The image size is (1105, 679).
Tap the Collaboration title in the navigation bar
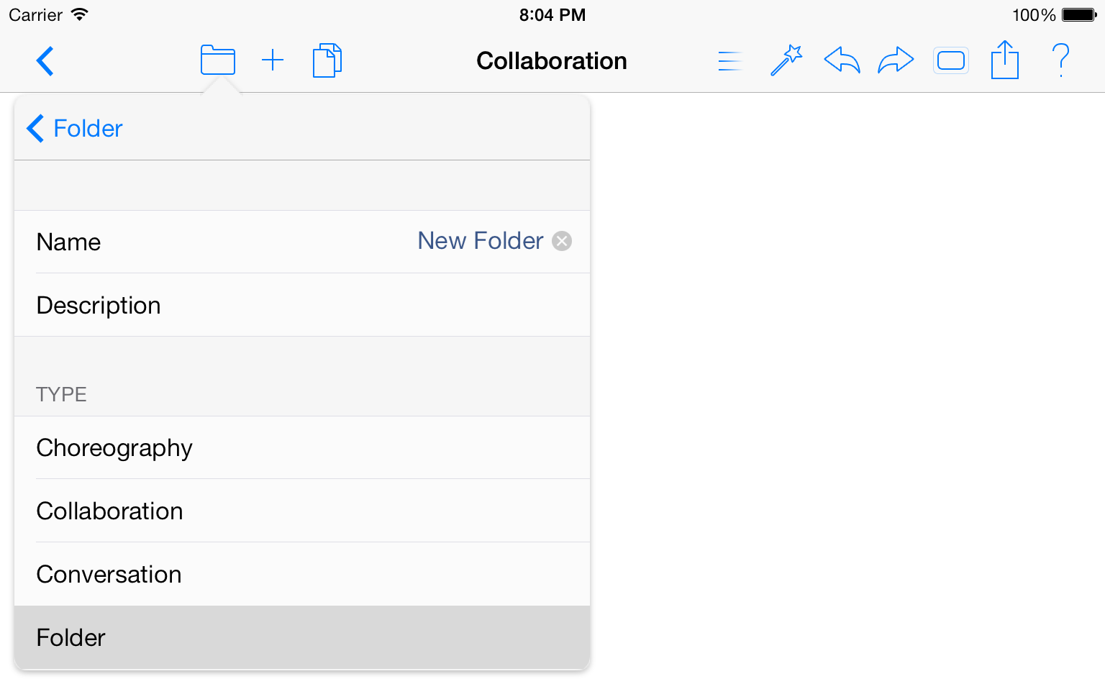[552, 61]
